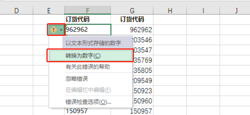Select column G header
This screenshot has width=250, height=115.
132,11
